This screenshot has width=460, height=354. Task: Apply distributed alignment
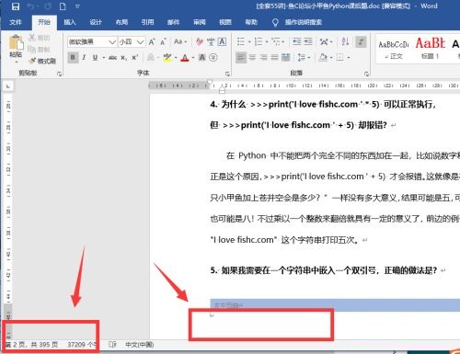point(286,57)
